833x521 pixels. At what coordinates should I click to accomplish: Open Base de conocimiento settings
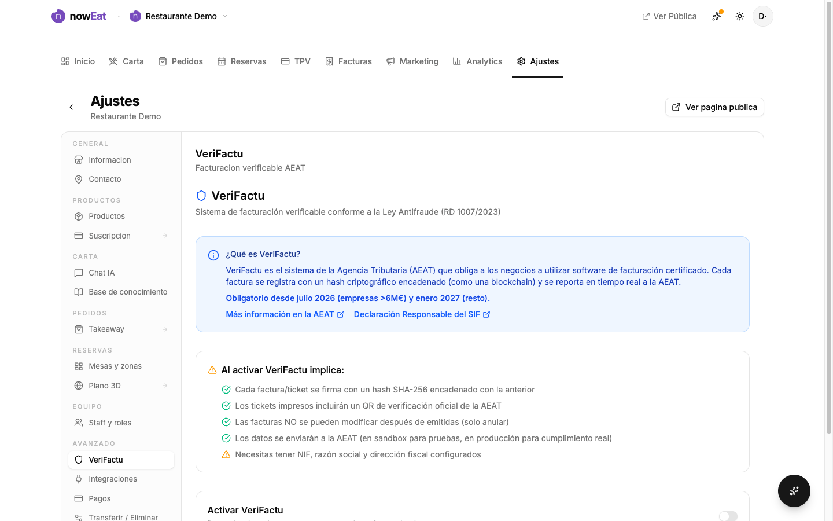click(121, 292)
